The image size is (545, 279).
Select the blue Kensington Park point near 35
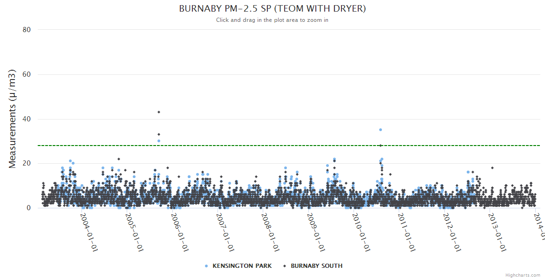[381, 130]
